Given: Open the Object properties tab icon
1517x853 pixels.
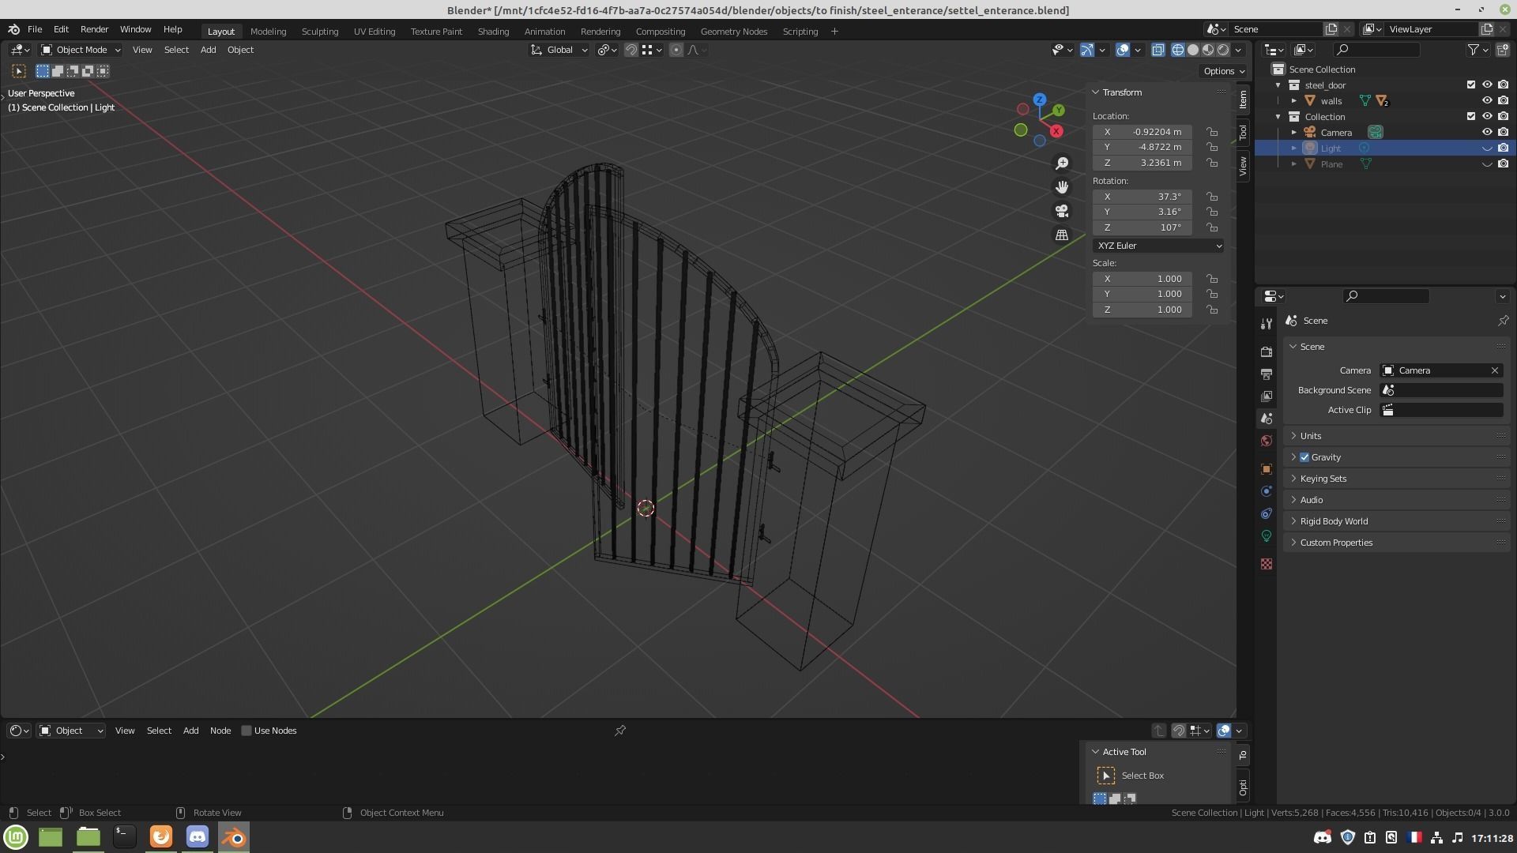Looking at the screenshot, I should click(1267, 469).
